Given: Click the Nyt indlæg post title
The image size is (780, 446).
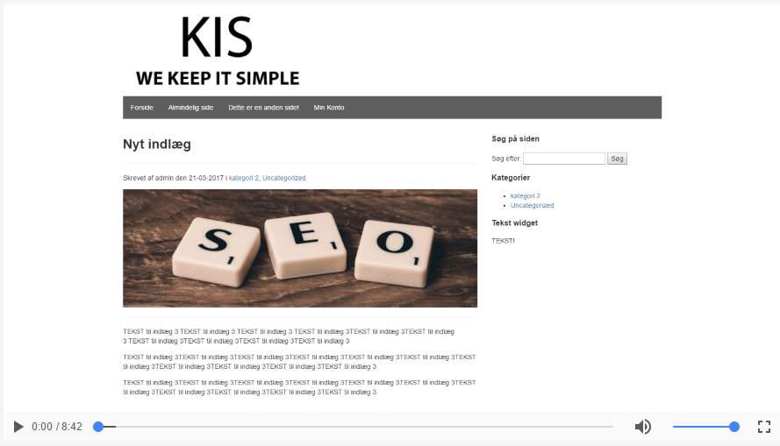Looking at the screenshot, I should coord(157,144).
